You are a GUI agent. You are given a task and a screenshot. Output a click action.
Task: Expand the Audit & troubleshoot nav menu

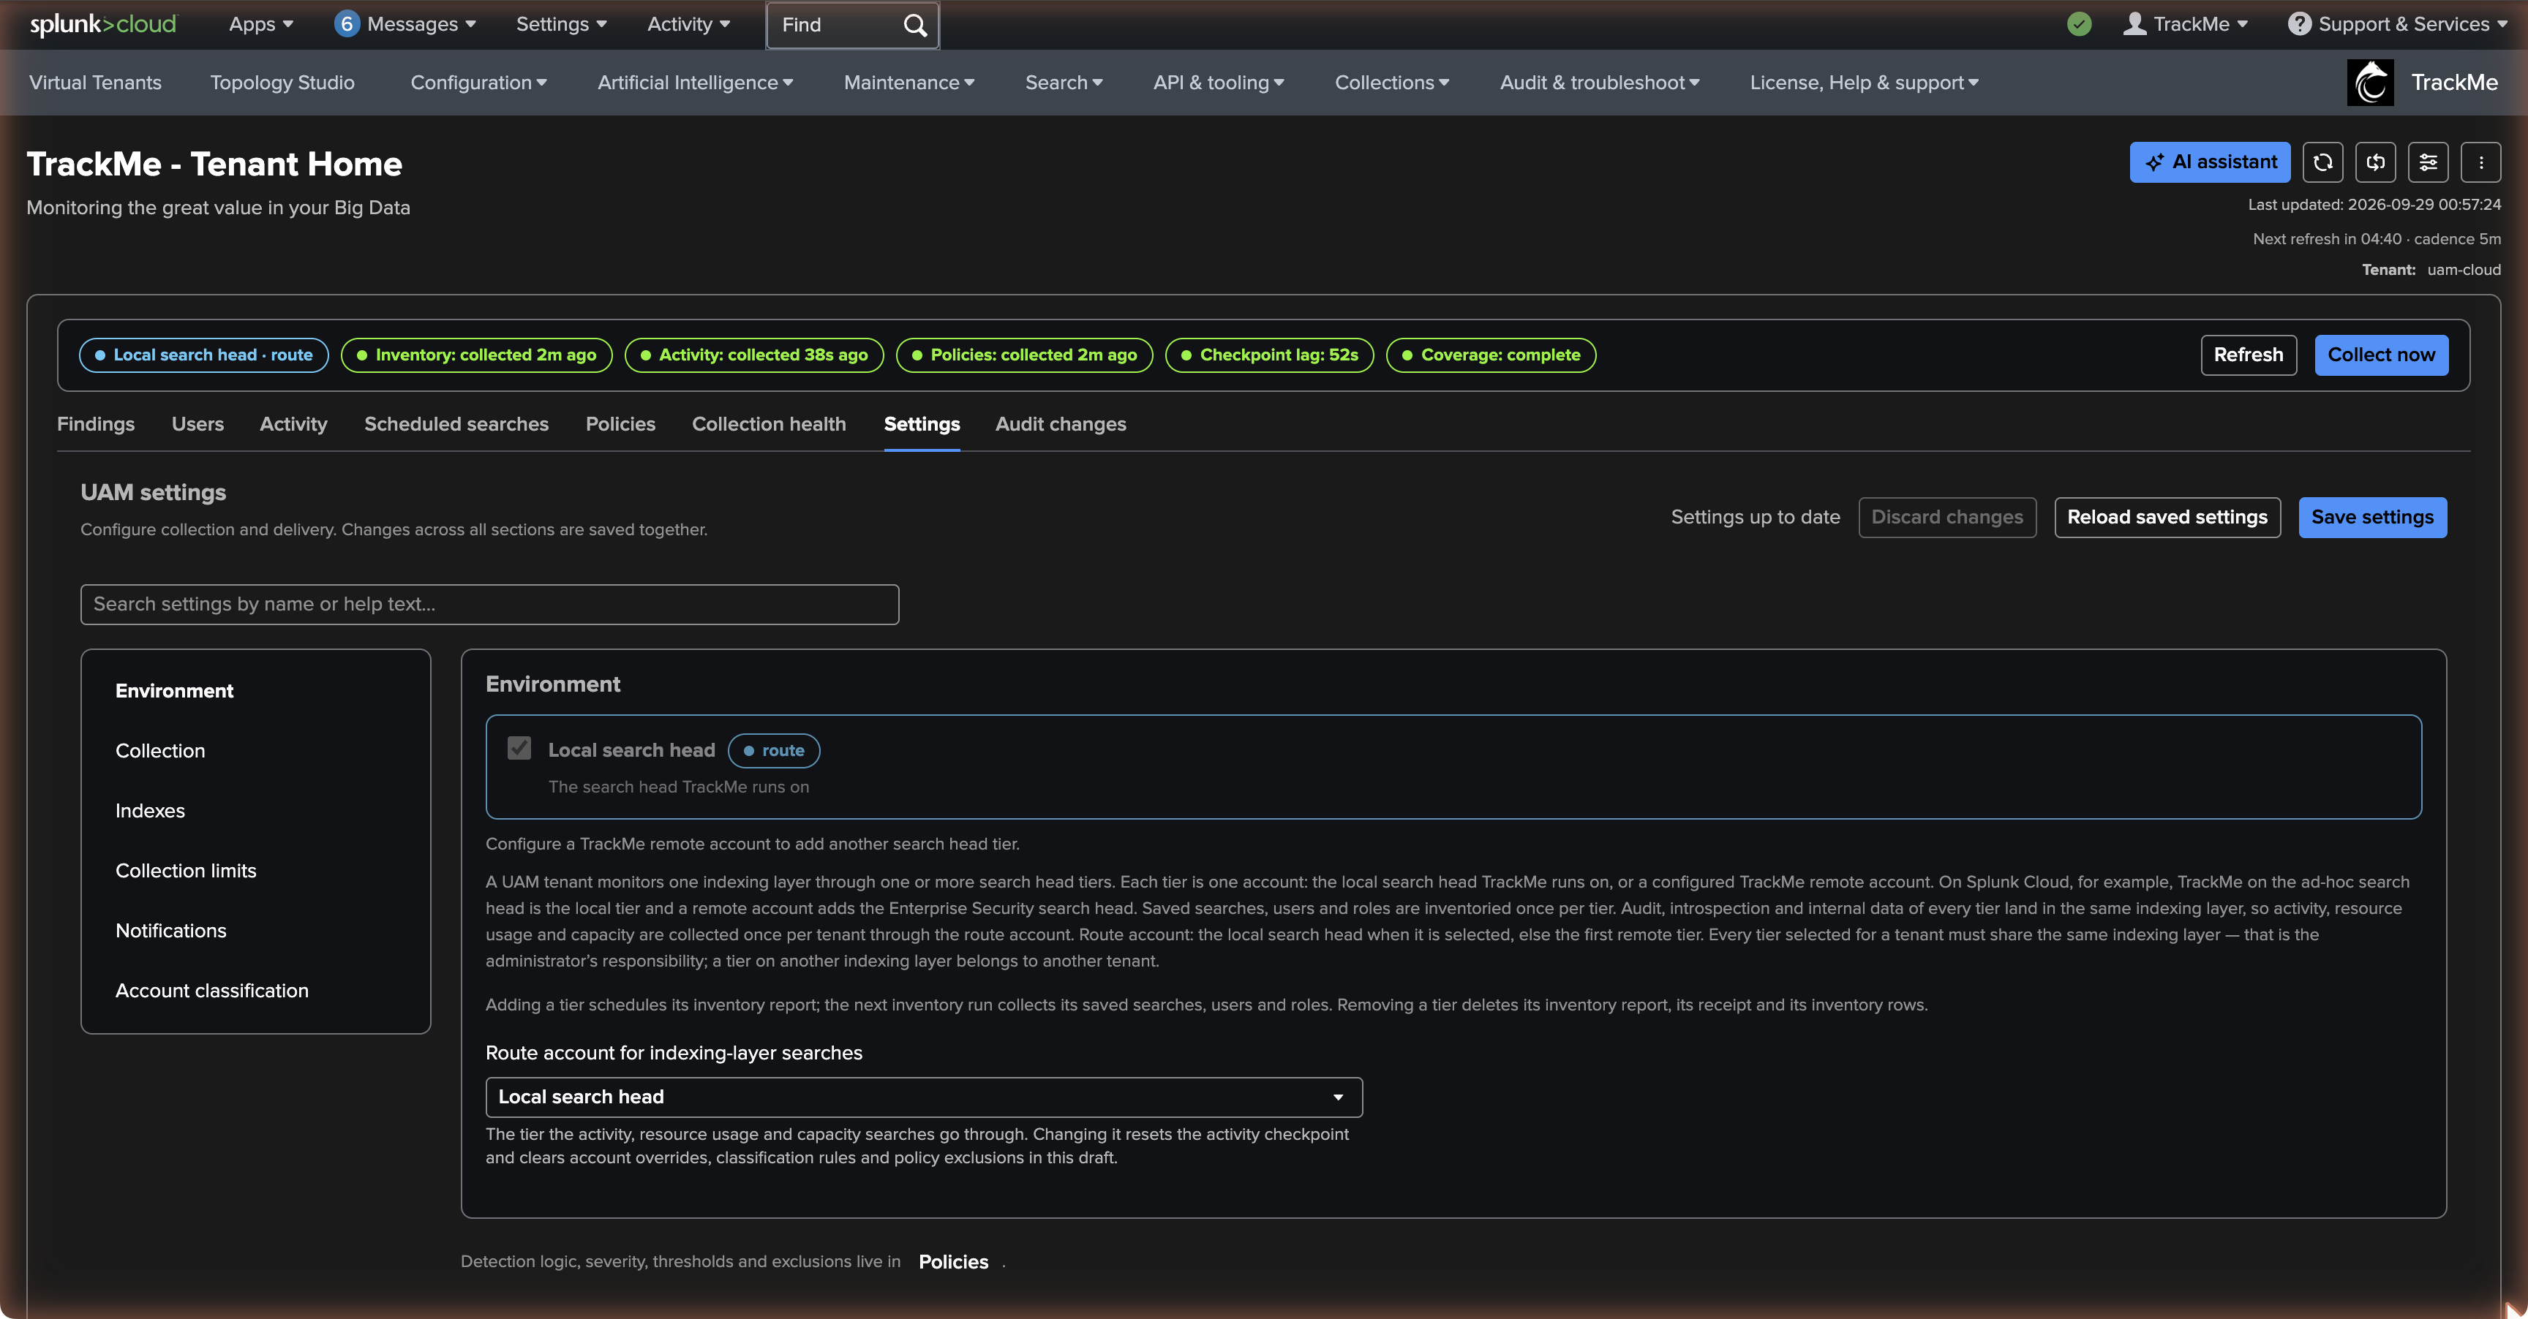tap(1600, 83)
